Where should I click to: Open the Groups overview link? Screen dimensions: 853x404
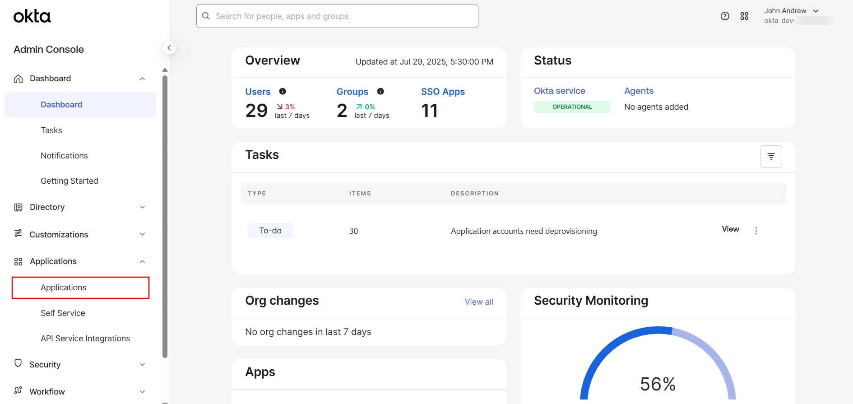pyautogui.click(x=352, y=92)
